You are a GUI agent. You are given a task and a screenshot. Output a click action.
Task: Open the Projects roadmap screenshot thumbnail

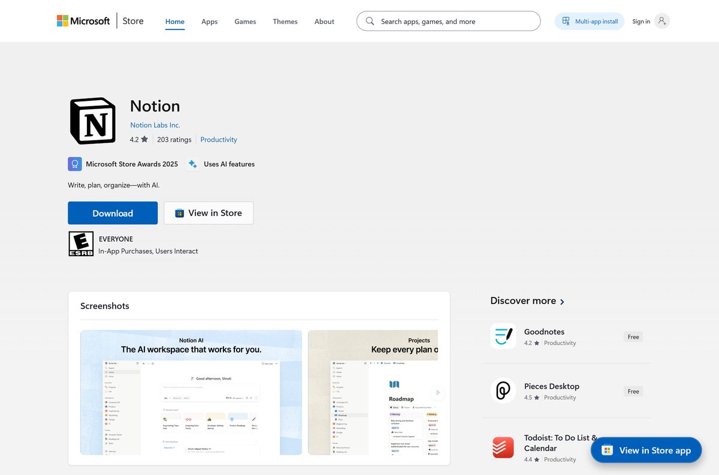coord(373,392)
